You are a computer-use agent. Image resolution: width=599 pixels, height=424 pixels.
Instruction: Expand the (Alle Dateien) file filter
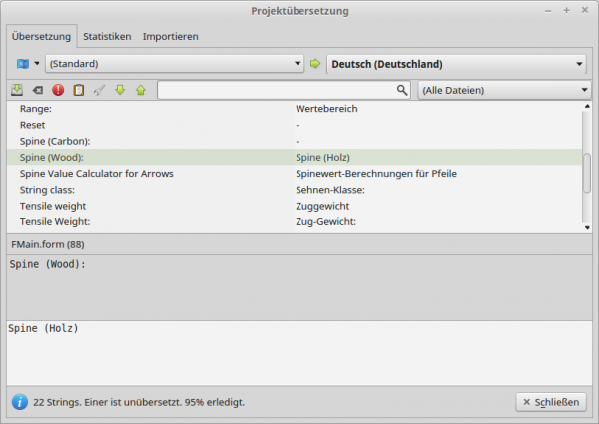tap(504, 90)
